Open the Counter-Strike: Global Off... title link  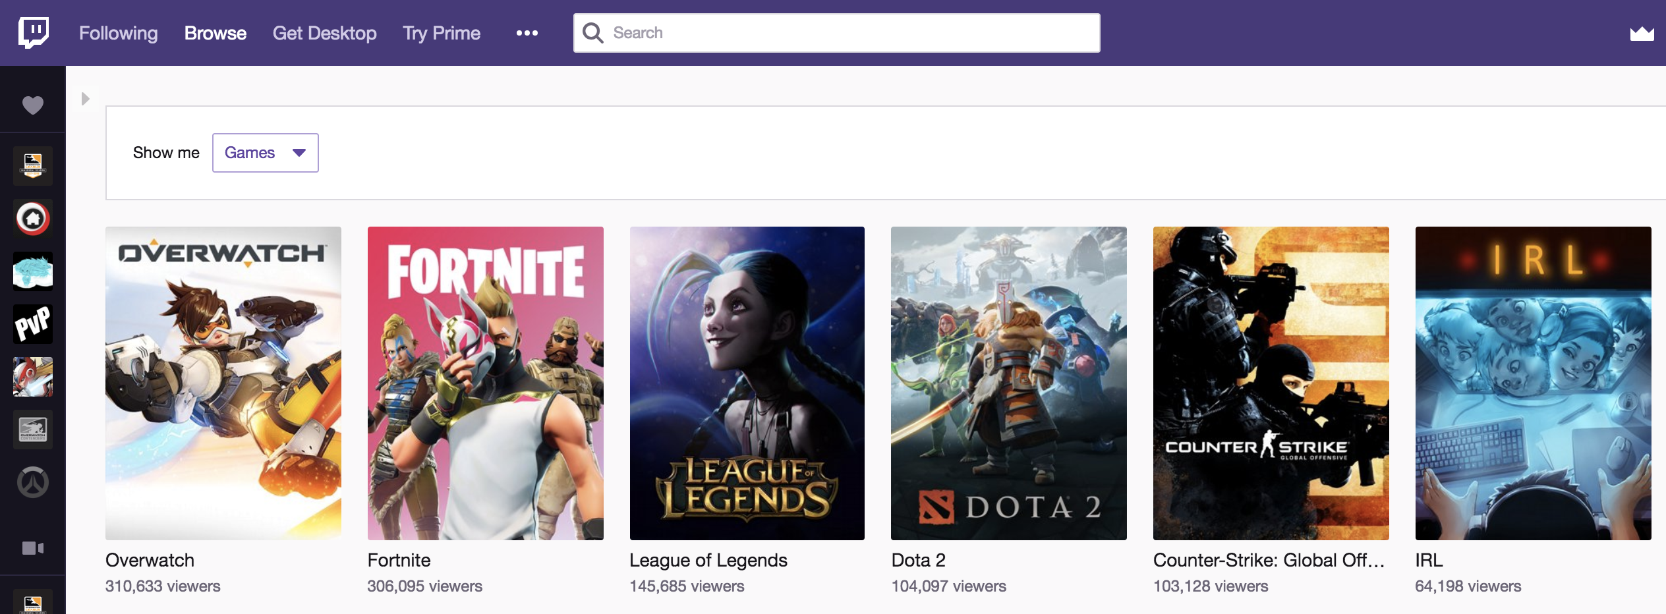pyautogui.click(x=1269, y=560)
